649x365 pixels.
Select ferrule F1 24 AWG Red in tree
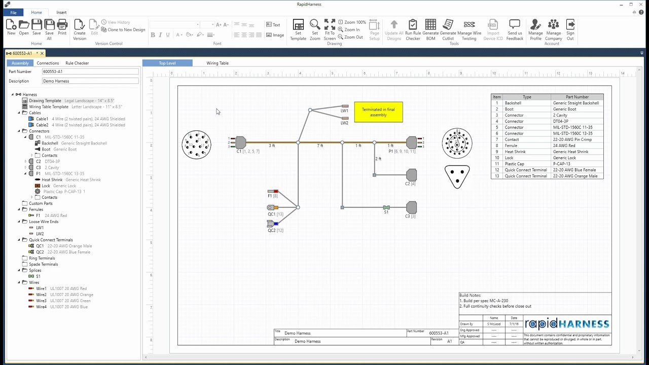point(48,215)
